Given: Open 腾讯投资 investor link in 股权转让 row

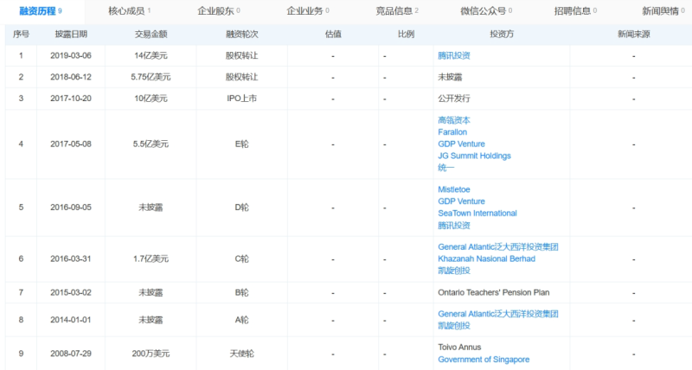Looking at the screenshot, I should [x=454, y=55].
